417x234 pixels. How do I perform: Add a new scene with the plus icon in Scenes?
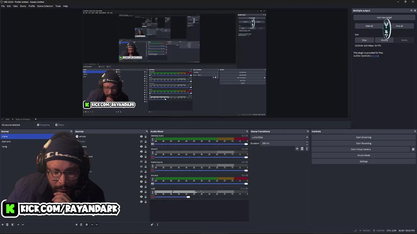pyautogui.click(x=3, y=225)
